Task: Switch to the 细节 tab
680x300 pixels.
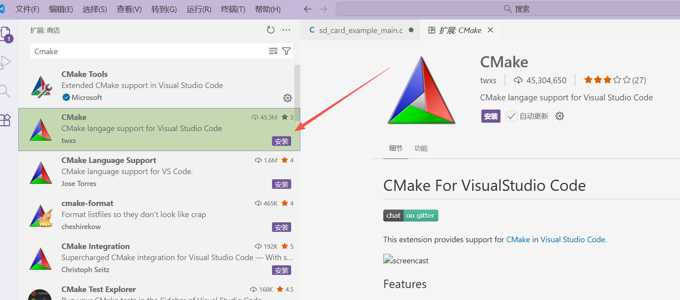Action: tap(396, 148)
